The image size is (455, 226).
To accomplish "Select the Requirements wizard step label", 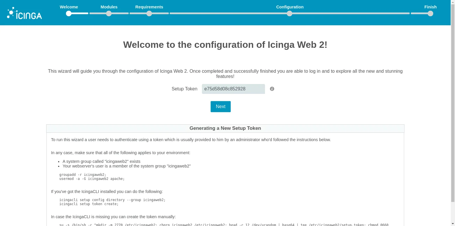I will tap(149, 7).
